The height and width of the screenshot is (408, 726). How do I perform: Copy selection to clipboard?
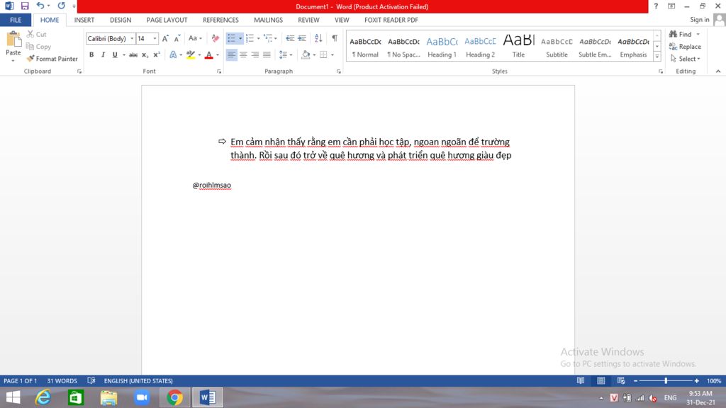38,46
